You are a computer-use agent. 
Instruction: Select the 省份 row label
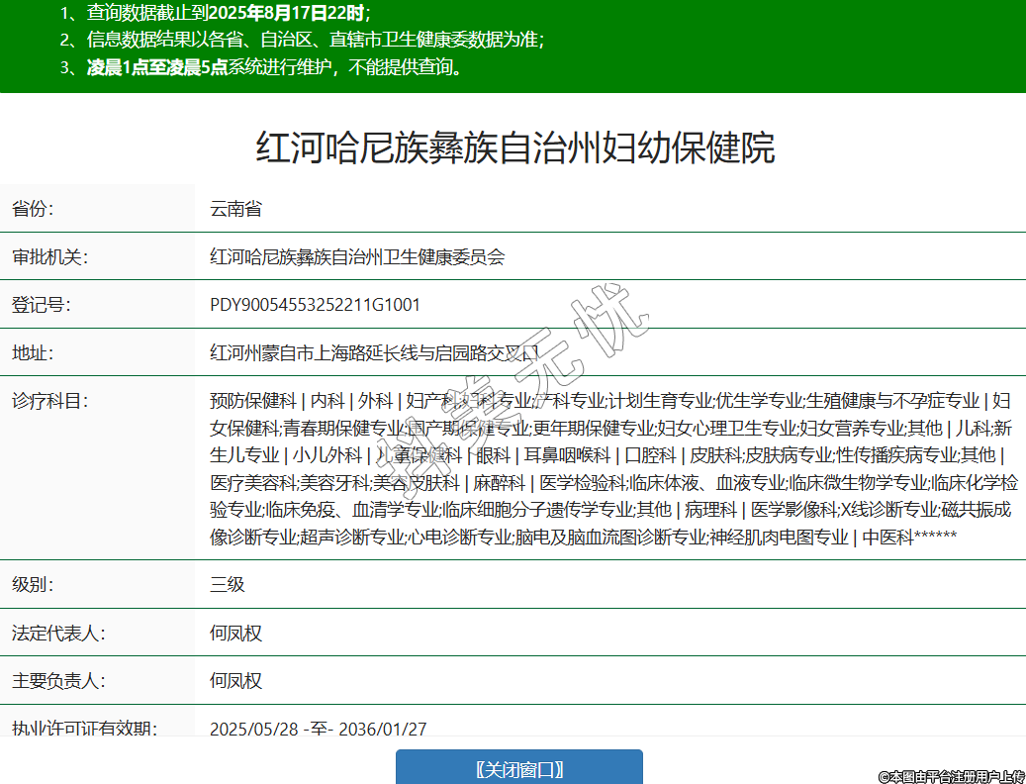click(x=33, y=209)
